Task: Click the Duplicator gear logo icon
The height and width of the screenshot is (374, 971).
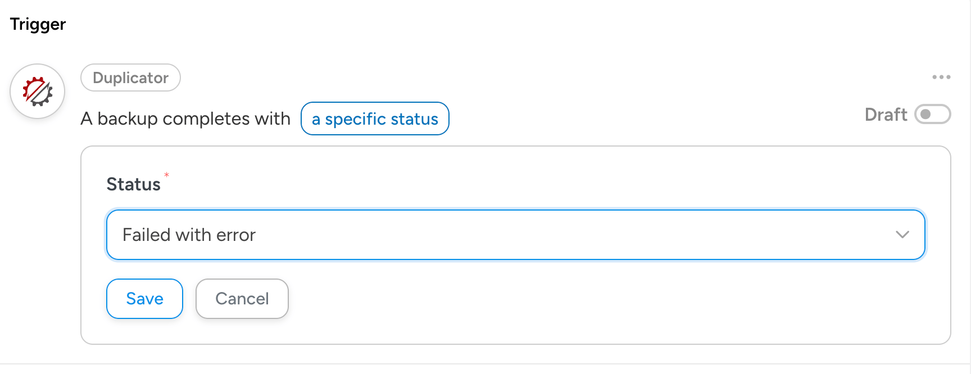Action: click(37, 92)
